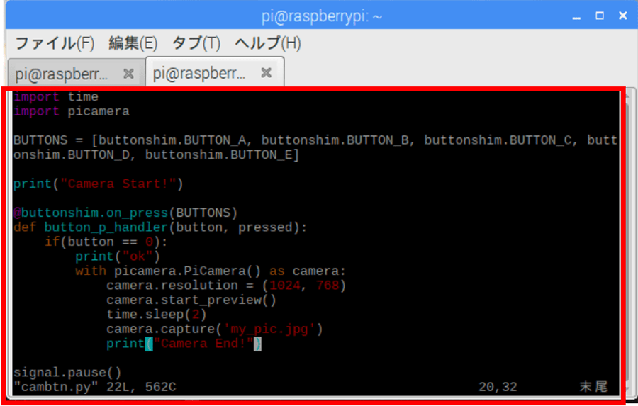Open the 編集(E) menu
This screenshot has height=406, width=638.
(x=133, y=43)
